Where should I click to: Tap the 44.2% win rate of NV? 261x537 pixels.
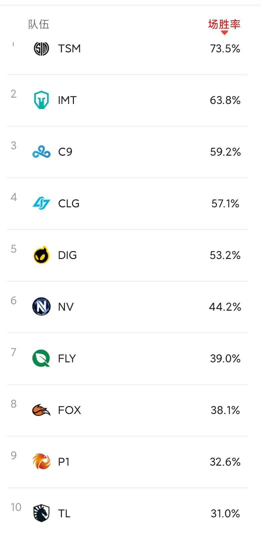(225, 307)
